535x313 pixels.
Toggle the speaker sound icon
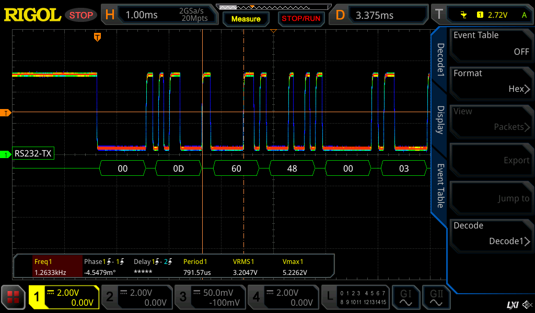coord(526,305)
